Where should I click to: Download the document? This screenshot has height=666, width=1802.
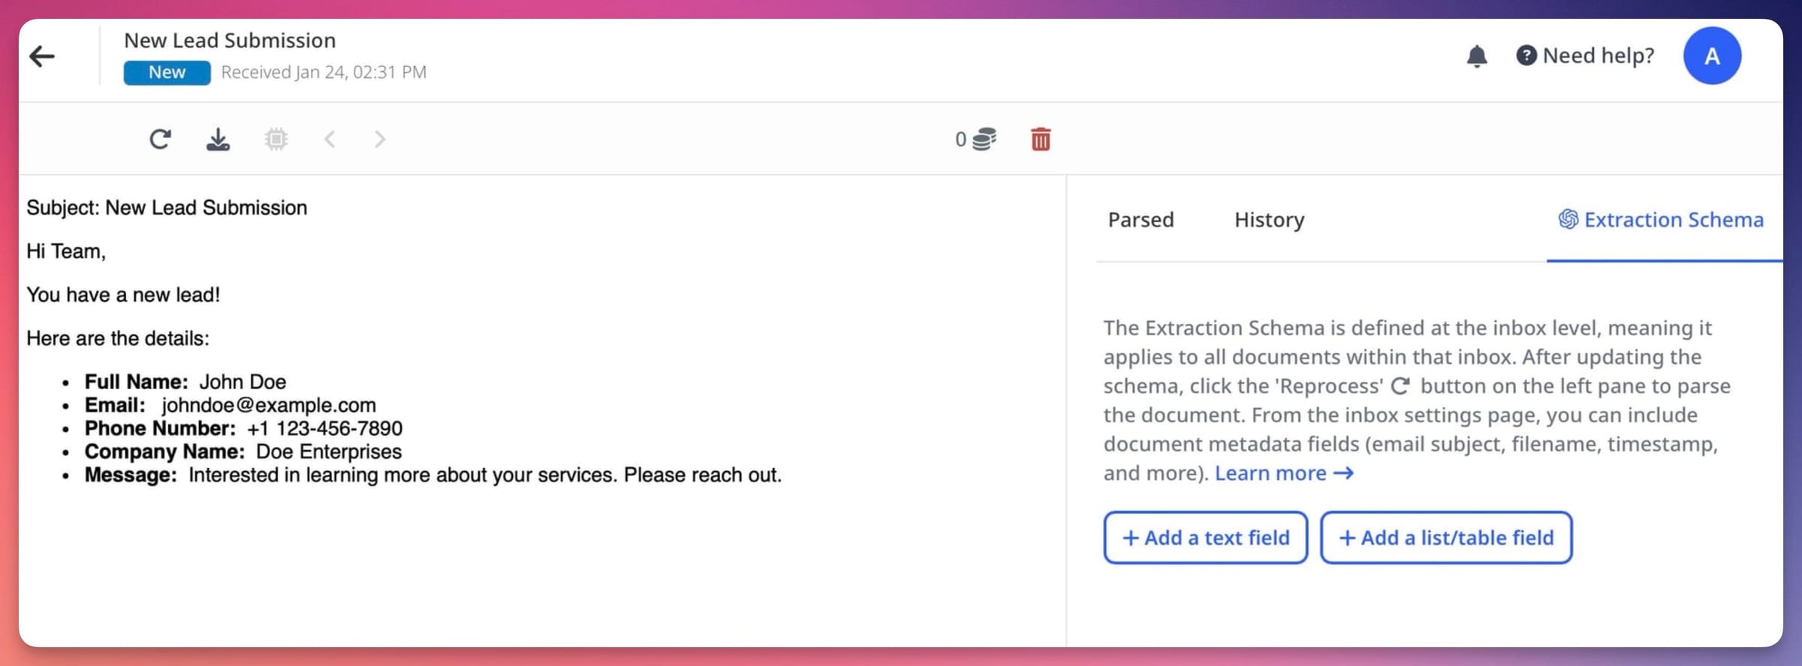217,139
